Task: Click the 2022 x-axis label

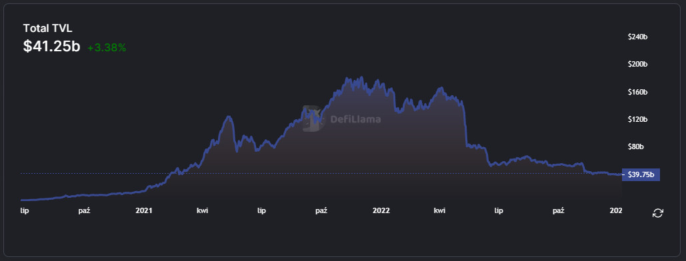Action: 381,210
